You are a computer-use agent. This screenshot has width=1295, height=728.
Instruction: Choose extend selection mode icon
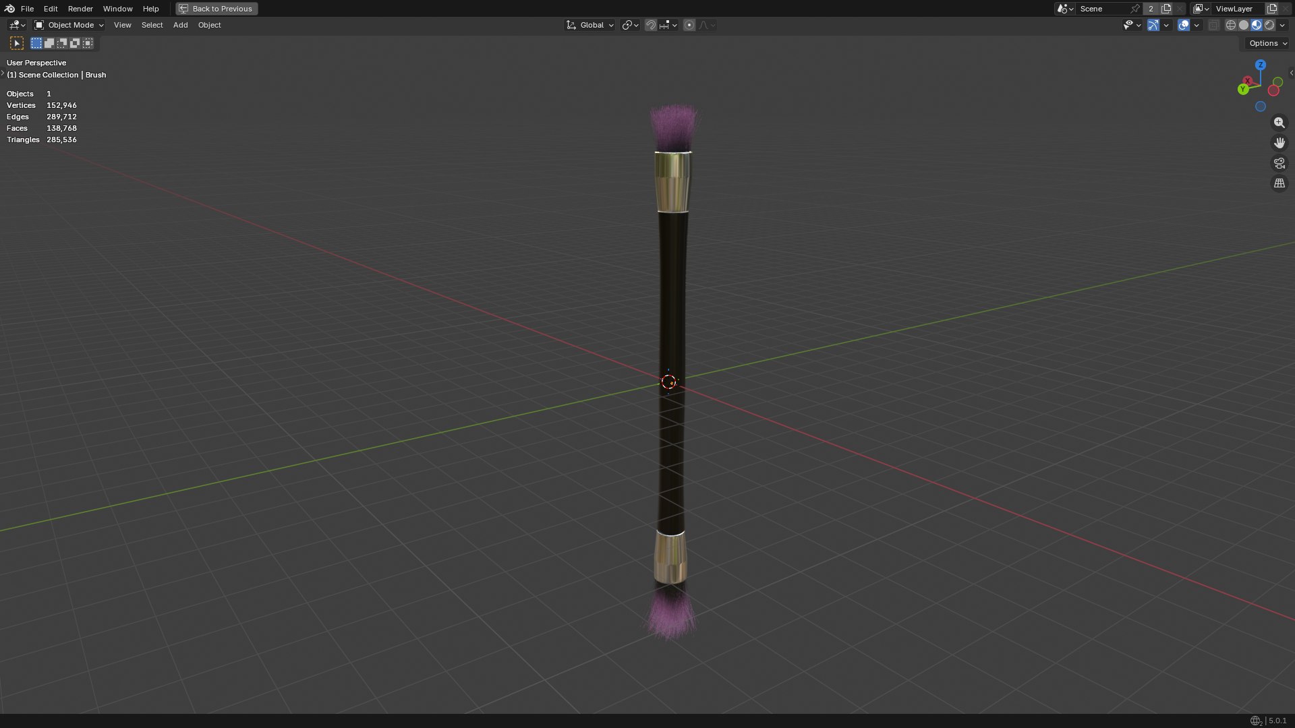click(x=49, y=43)
